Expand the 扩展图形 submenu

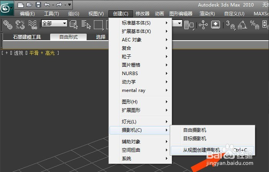point(140,110)
